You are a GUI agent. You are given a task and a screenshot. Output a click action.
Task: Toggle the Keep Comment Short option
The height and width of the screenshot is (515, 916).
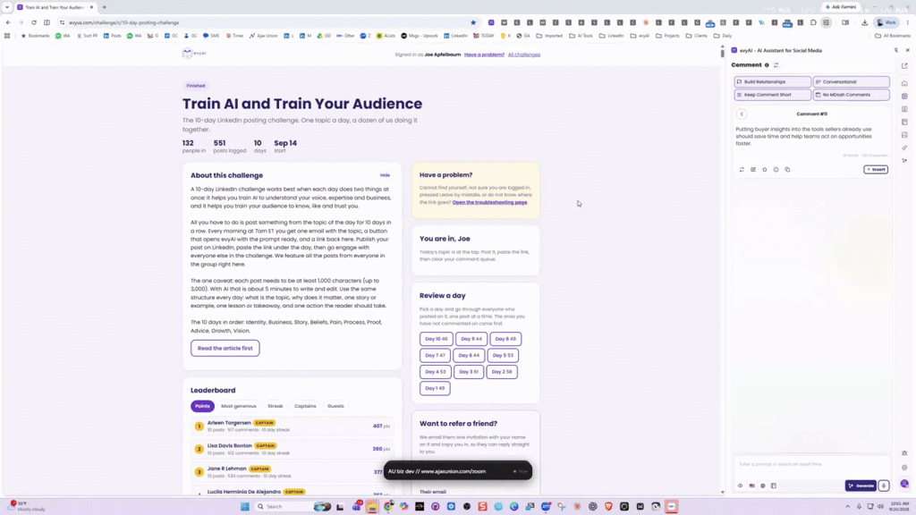(772, 95)
